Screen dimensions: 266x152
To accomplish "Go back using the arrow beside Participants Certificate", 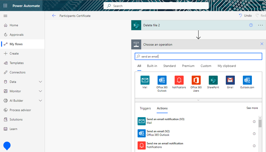I will click(x=54, y=16).
